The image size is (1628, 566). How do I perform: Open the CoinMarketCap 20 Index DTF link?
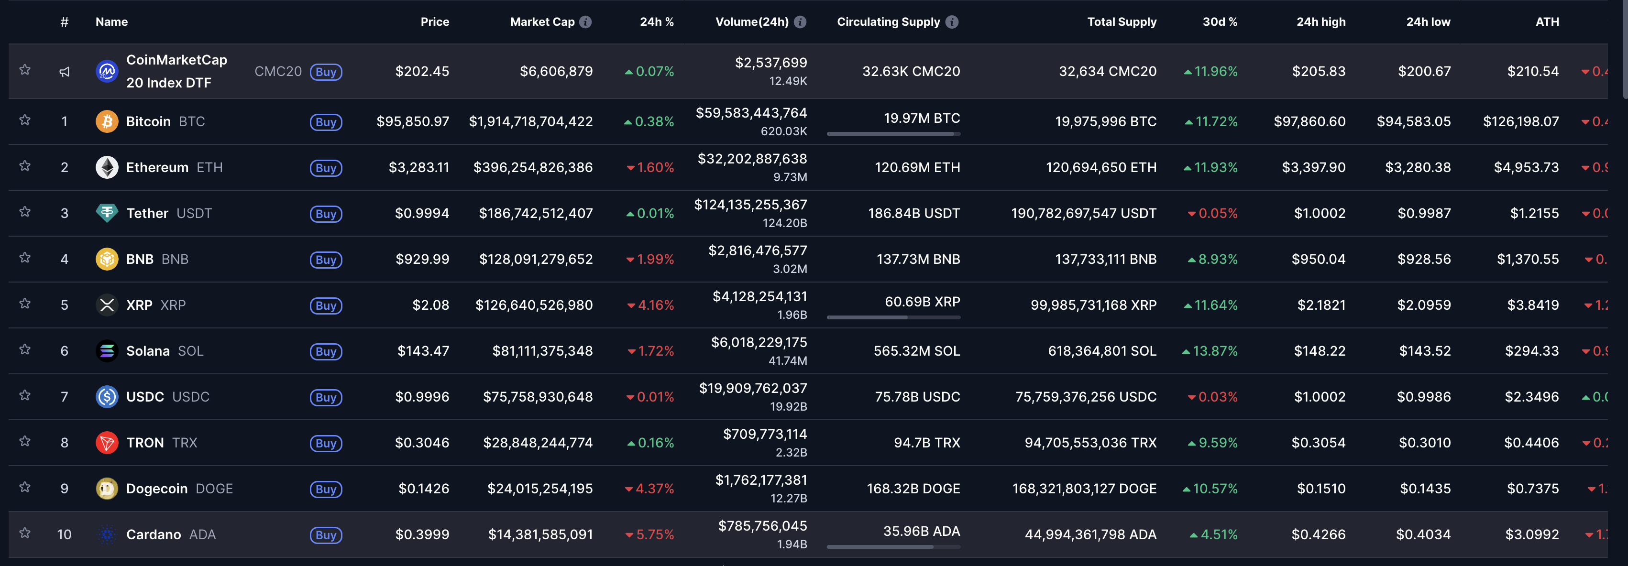coord(176,71)
